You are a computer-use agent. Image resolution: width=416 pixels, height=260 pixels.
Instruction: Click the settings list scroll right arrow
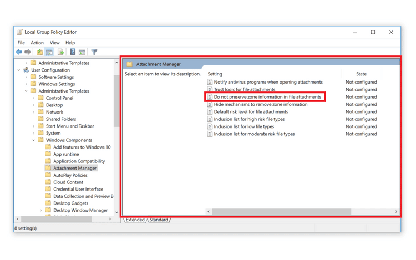click(x=396, y=212)
